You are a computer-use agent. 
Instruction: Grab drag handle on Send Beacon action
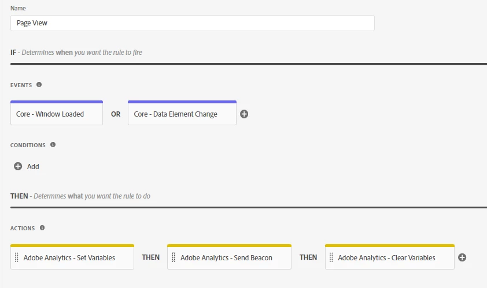pos(174,257)
